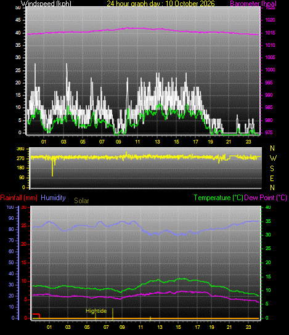Click the "Rainfall (mm)" legend label
This screenshot has width=289, height=335.
pyautogui.click(x=19, y=198)
